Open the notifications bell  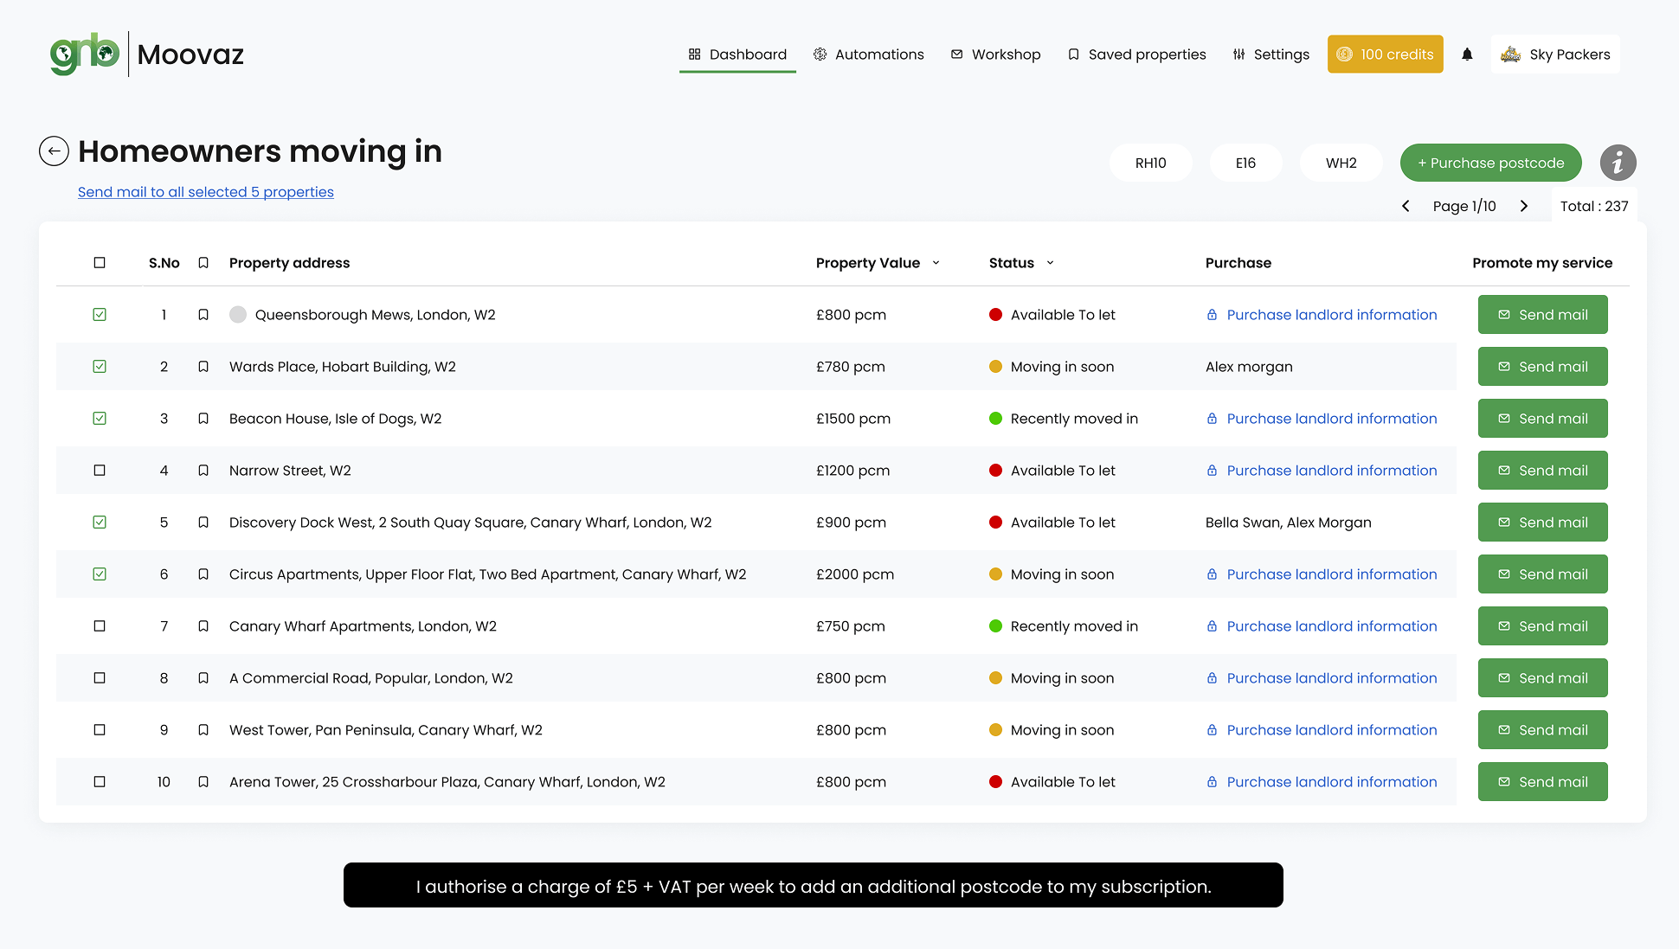click(x=1467, y=55)
